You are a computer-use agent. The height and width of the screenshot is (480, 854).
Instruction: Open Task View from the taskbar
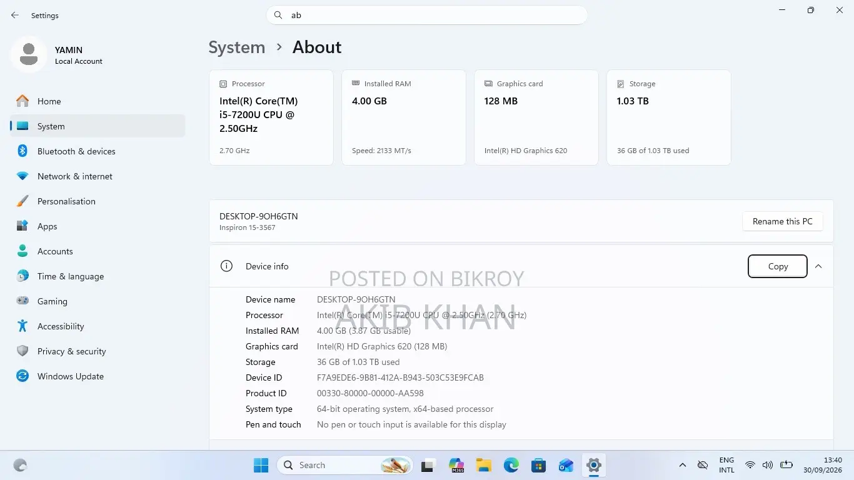tap(428, 465)
